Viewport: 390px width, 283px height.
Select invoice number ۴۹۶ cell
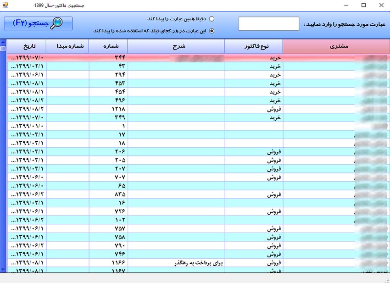point(108,100)
